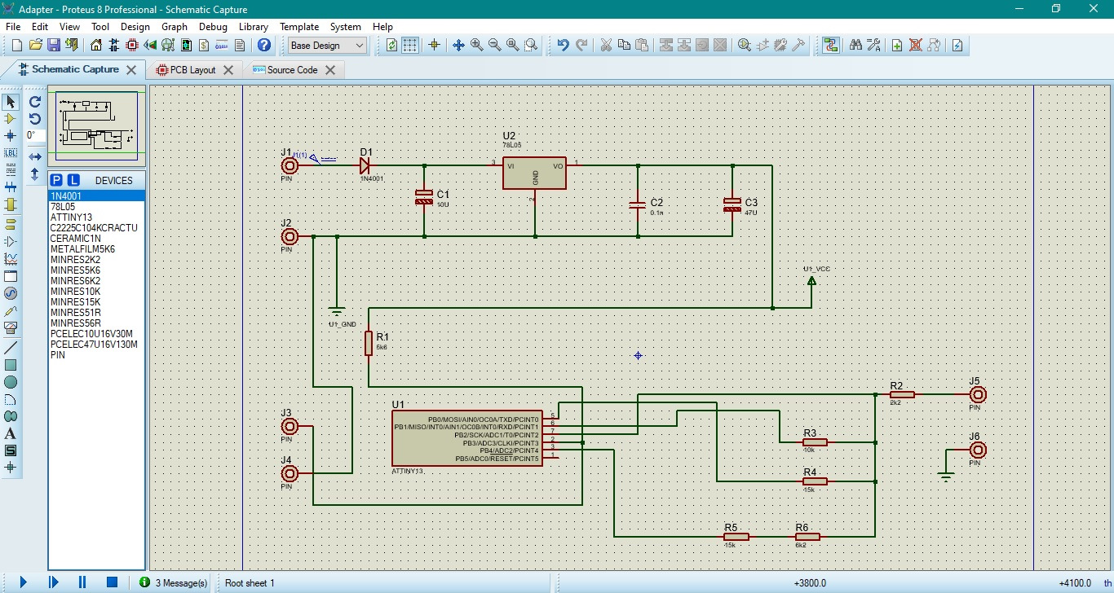The height and width of the screenshot is (593, 1114).
Task: Open the Bill of Materials dollar icon
Action: [204, 46]
